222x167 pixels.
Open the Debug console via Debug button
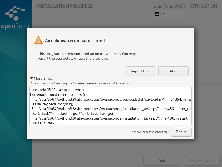point(181,132)
